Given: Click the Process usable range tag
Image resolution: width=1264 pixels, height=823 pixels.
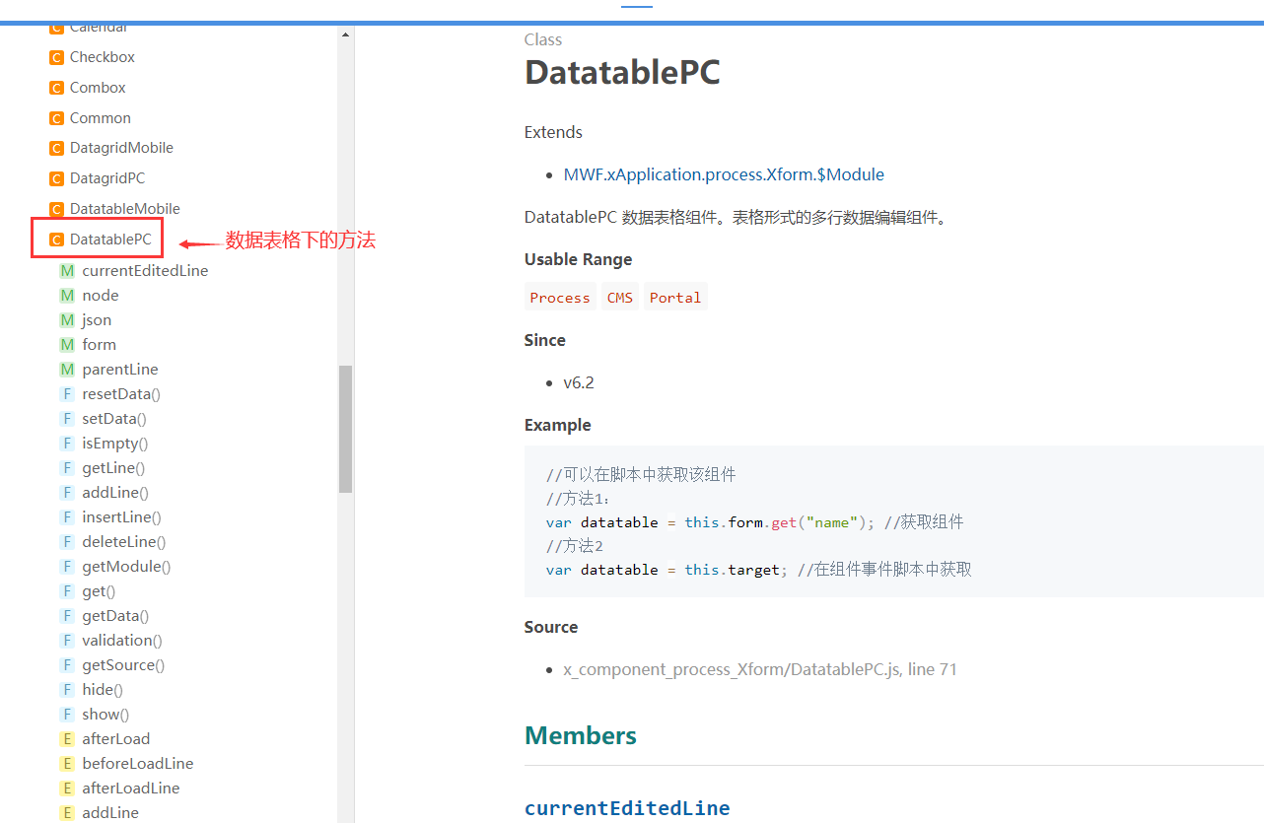Looking at the screenshot, I should coord(559,298).
